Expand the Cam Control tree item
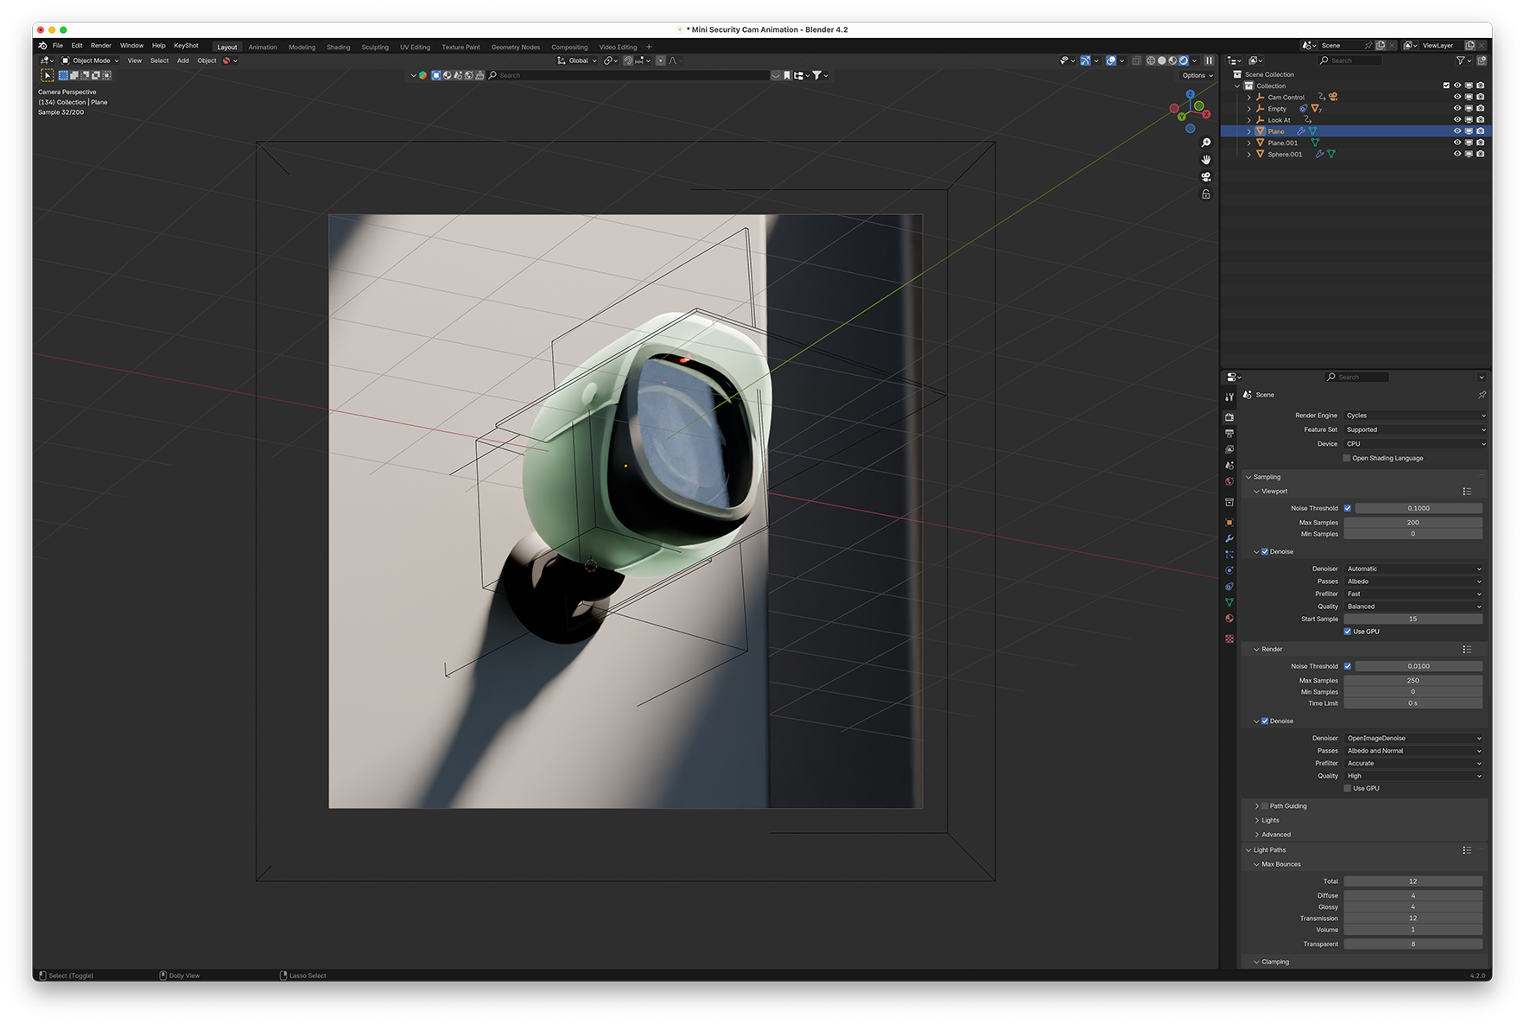The image size is (1524, 1023). [1249, 98]
